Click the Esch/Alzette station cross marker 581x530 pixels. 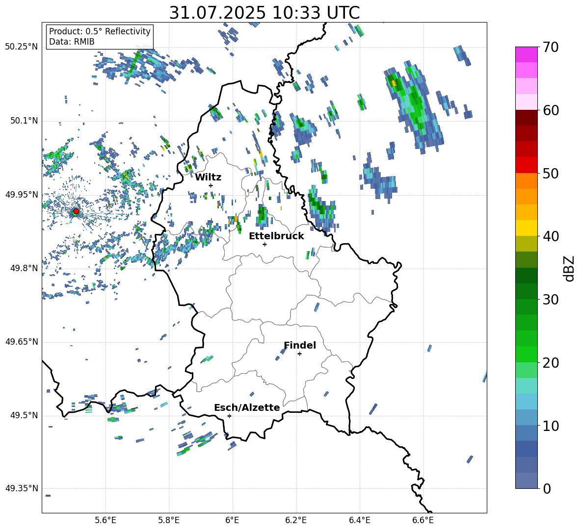point(229,416)
